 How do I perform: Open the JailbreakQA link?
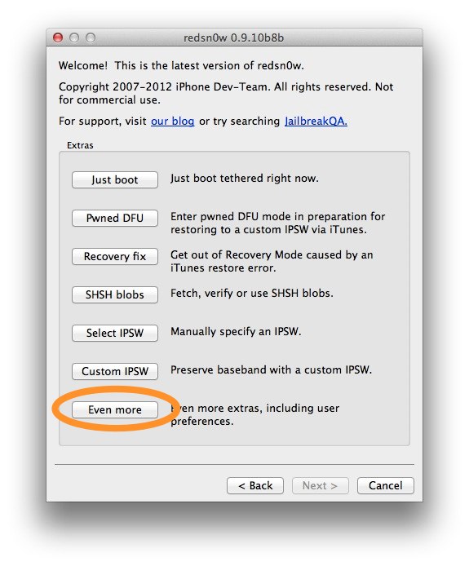tap(316, 121)
